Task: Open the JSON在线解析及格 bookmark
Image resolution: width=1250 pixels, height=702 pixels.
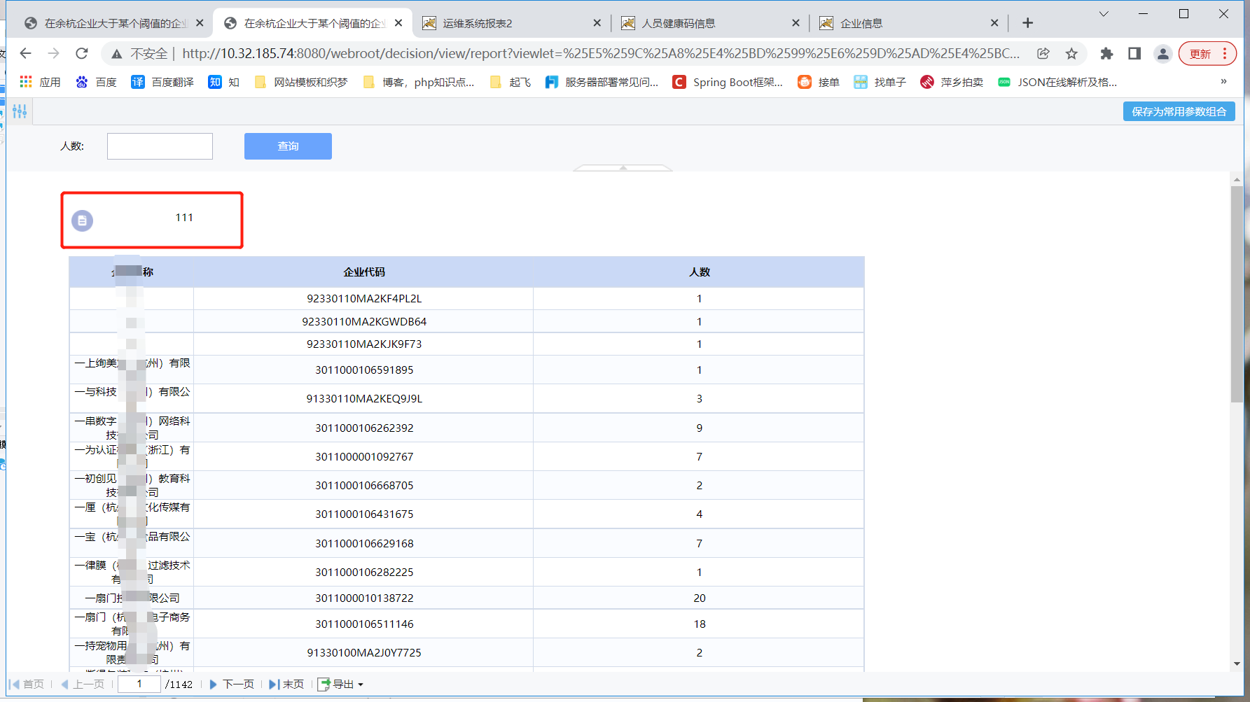Action: tap(1057, 82)
